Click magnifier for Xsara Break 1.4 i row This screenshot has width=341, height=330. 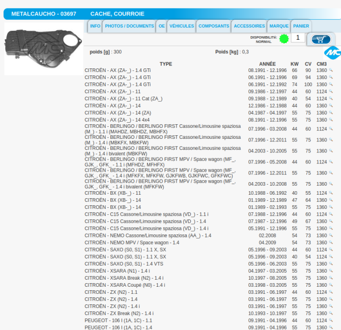[x=331, y=278]
